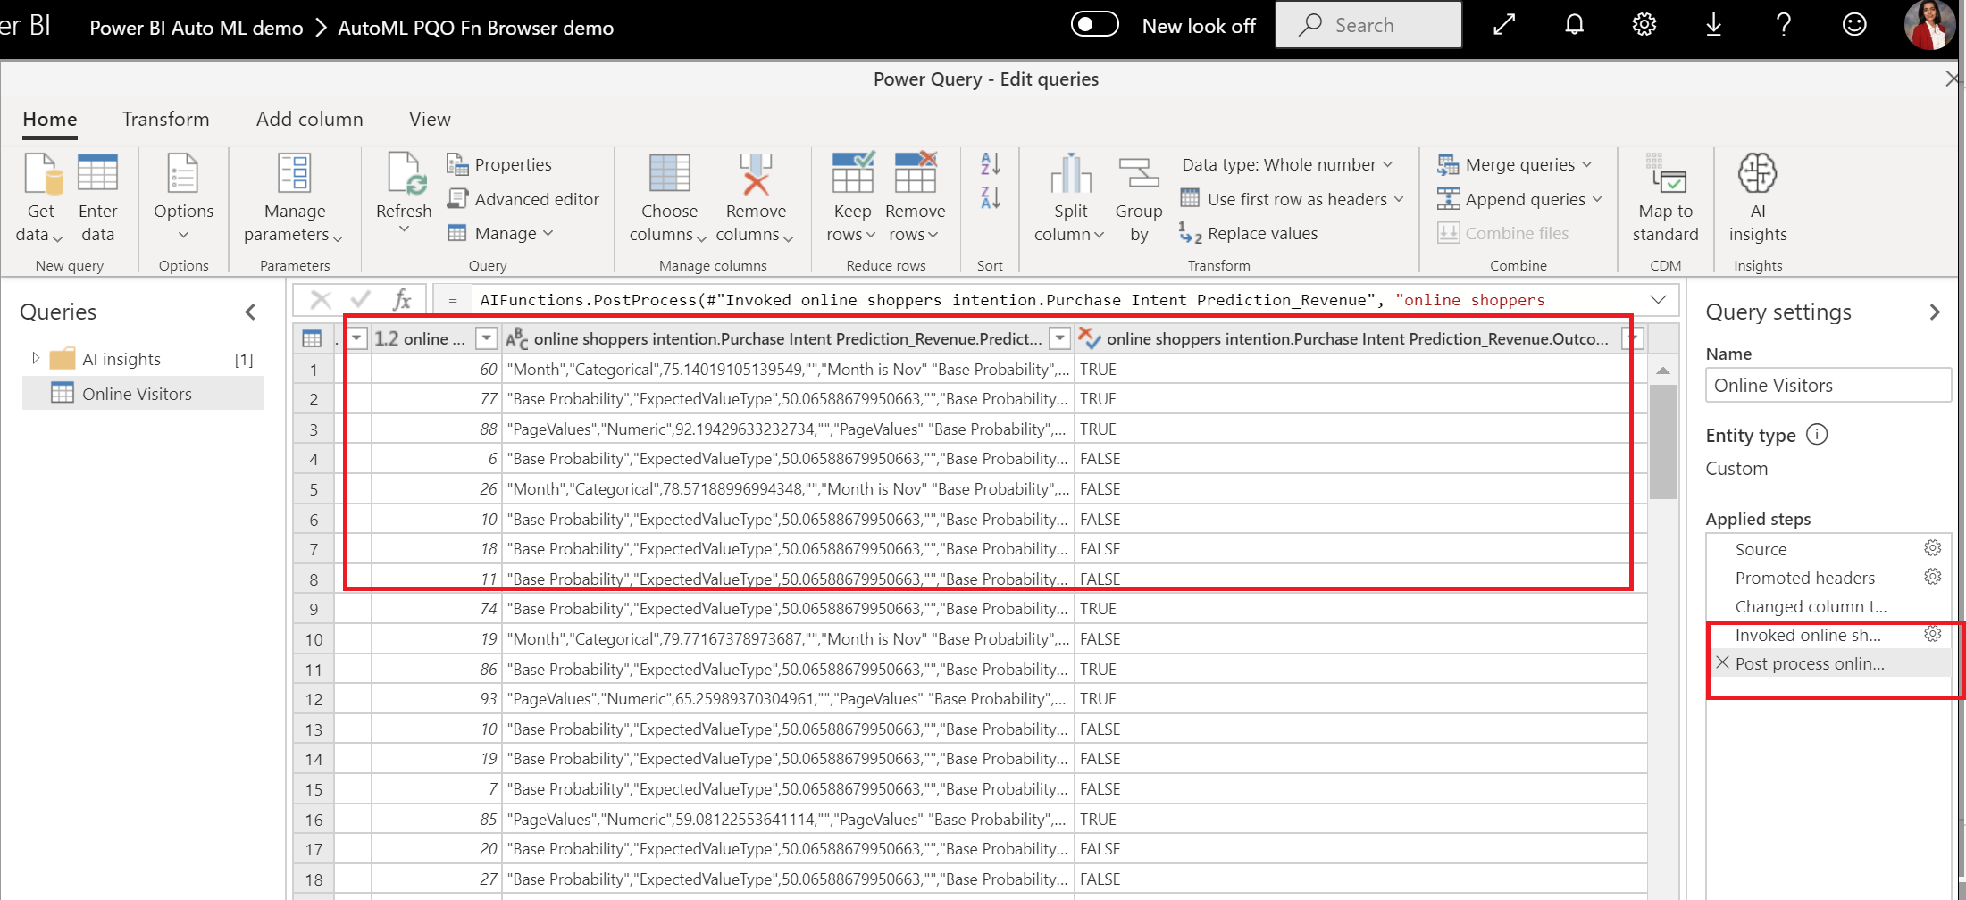
Task: Click Map to standard
Action: pos(1665,198)
